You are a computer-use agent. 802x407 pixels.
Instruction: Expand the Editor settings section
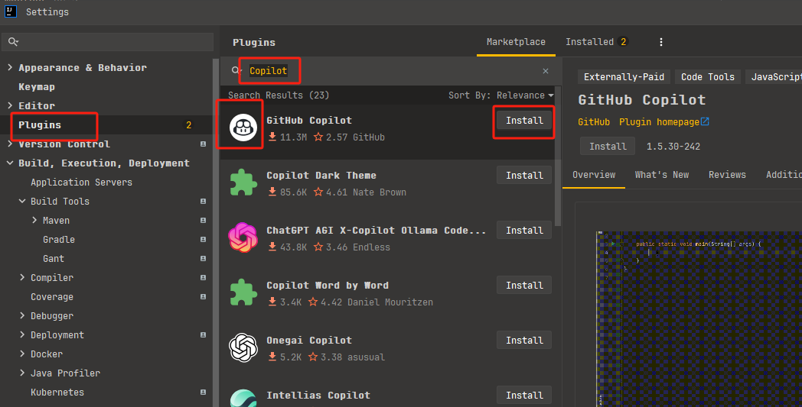(x=10, y=105)
